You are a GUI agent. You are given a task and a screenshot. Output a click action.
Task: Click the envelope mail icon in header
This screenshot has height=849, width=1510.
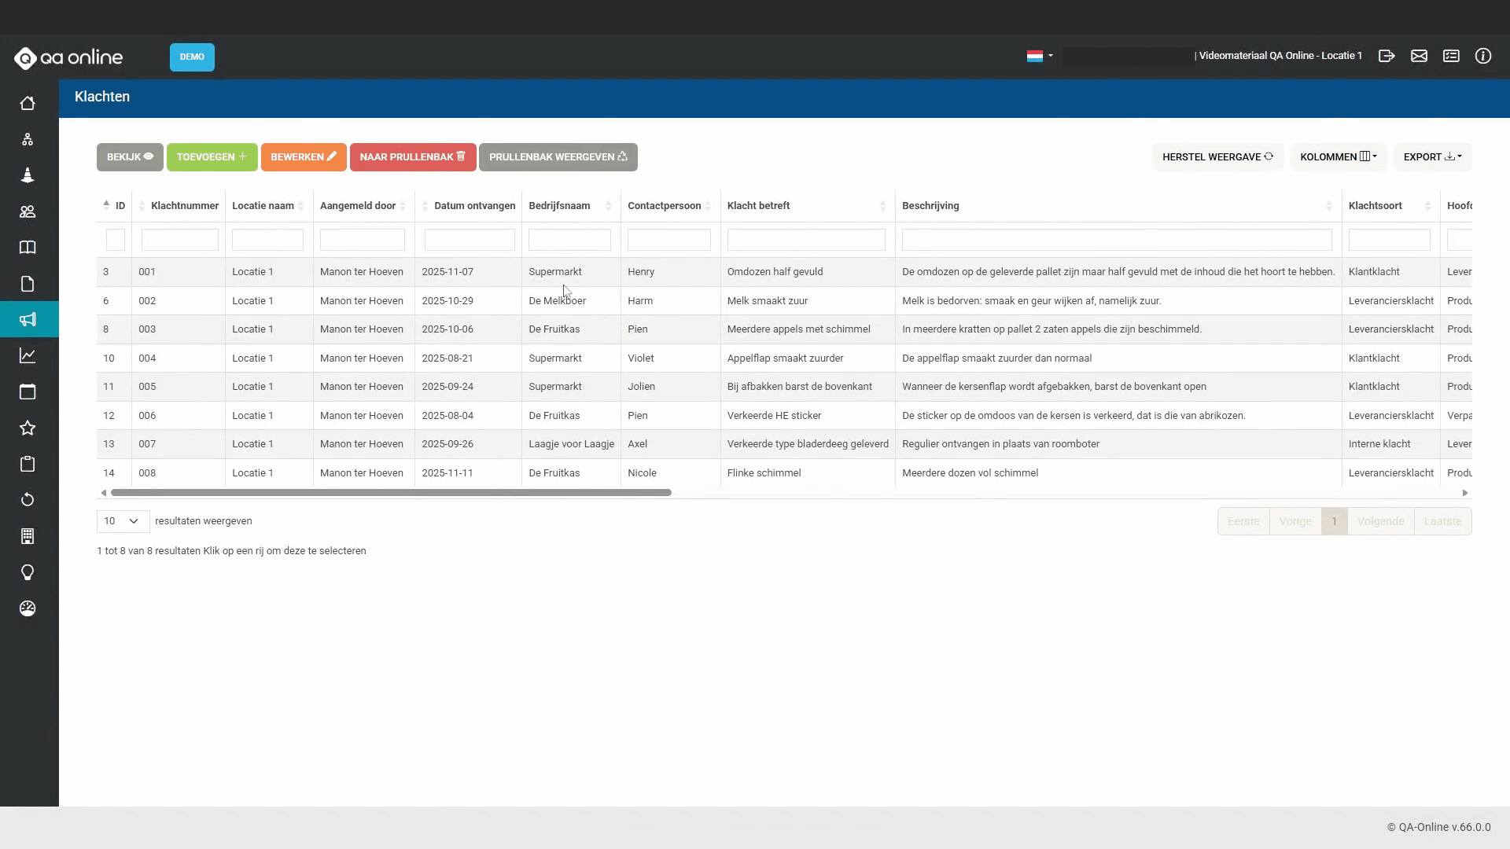tap(1419, 56)
